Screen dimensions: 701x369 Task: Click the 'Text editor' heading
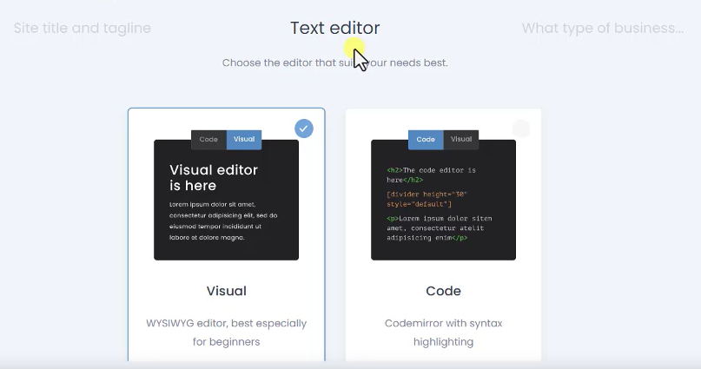tap(334, 28)
